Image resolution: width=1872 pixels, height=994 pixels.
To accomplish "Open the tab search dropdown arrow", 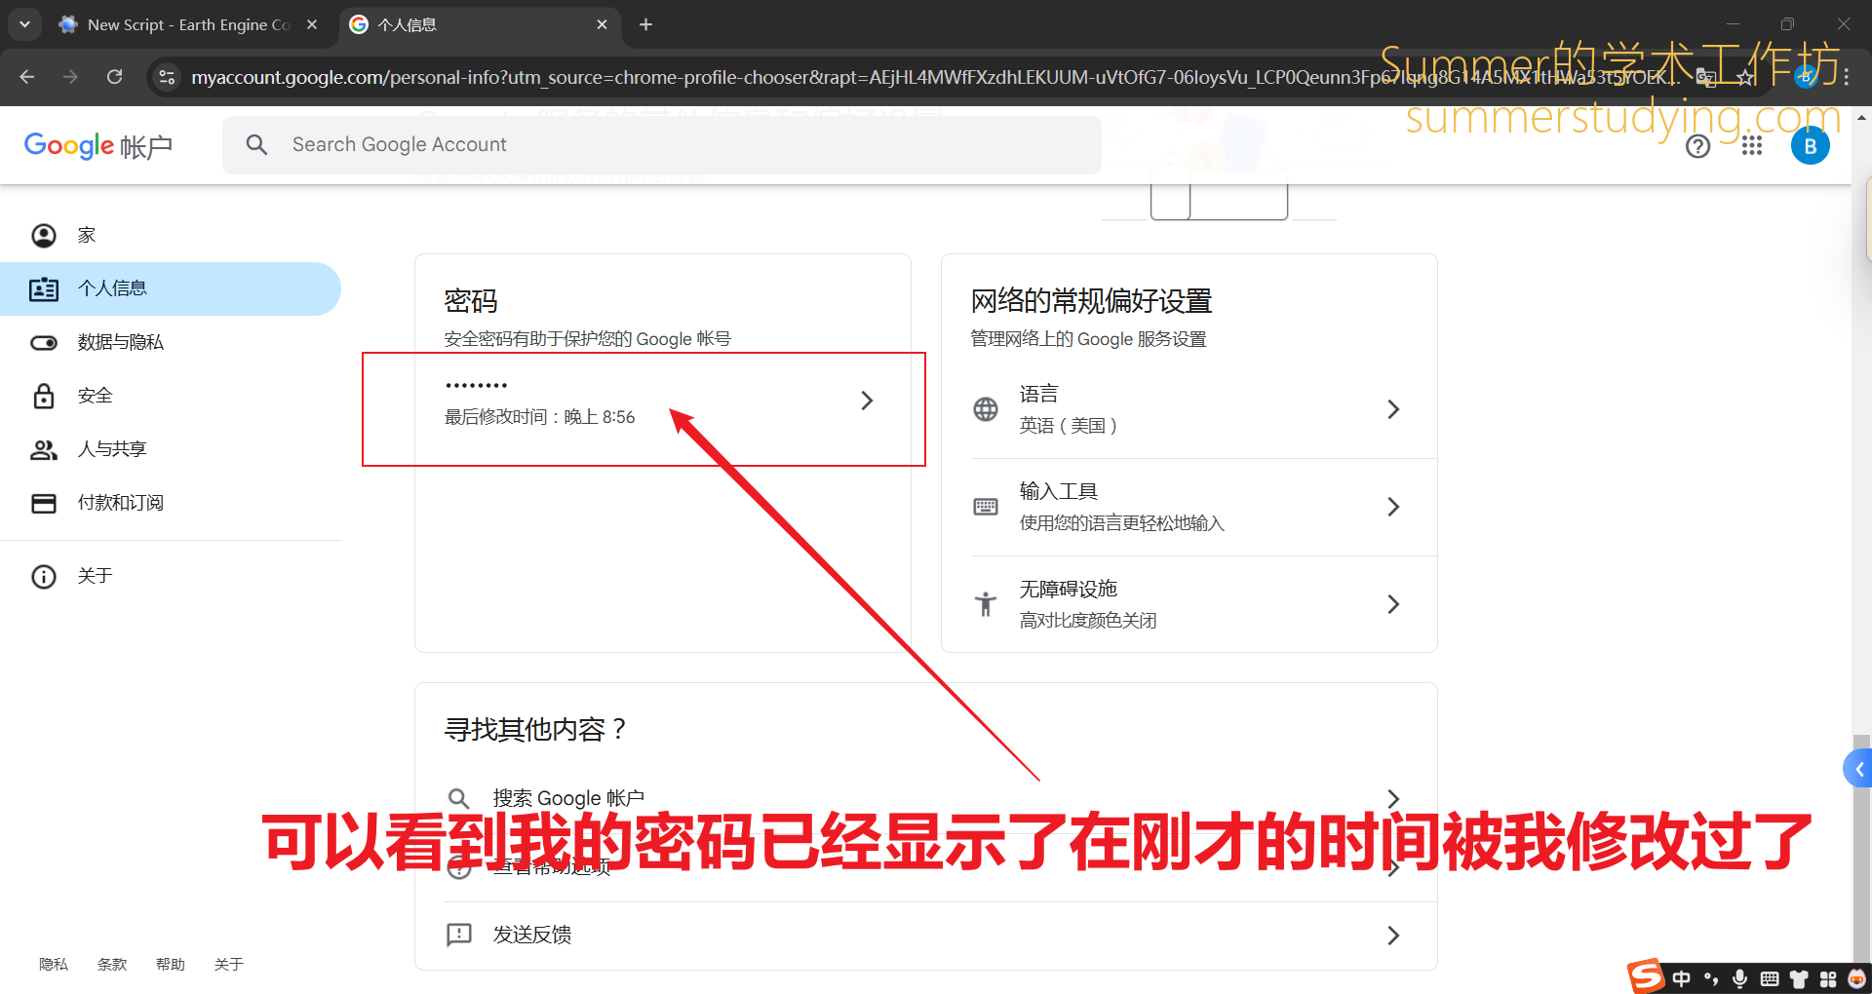I will click(24, 24).
